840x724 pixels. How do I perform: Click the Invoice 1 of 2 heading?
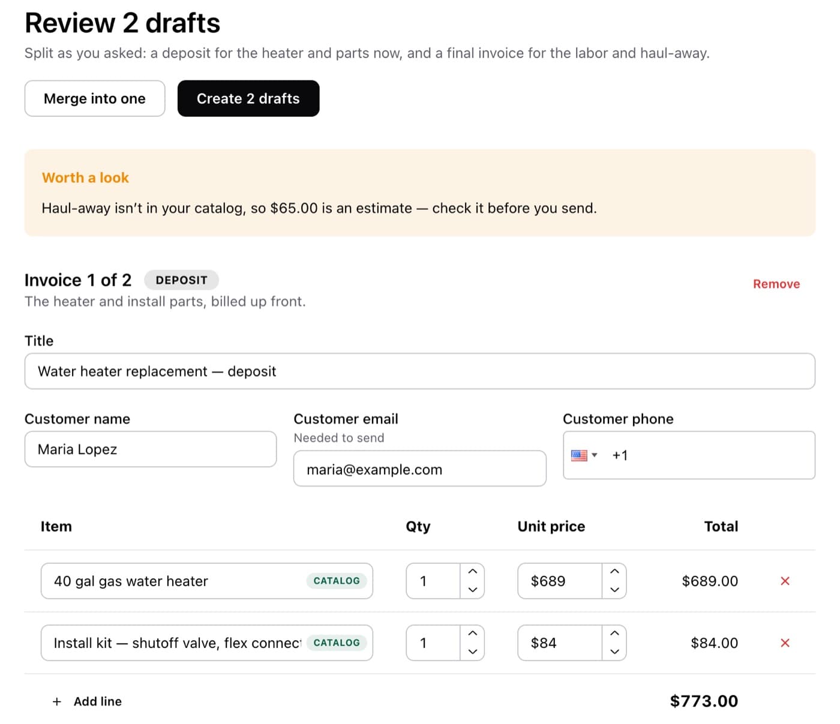[x=78, y=280]
